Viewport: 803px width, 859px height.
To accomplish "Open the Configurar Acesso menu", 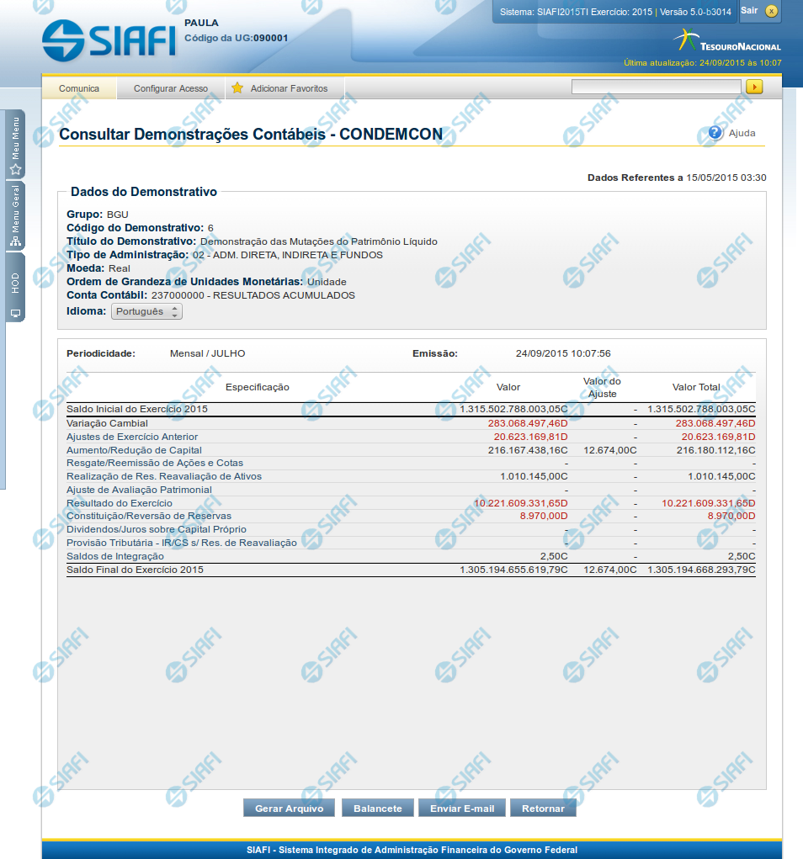I will [171, 88].
